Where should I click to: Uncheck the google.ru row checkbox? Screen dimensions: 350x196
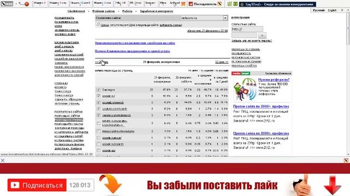tap(98, 96)
